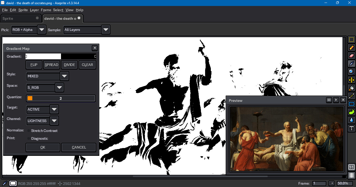Center the Preview window view

[329, 100]
